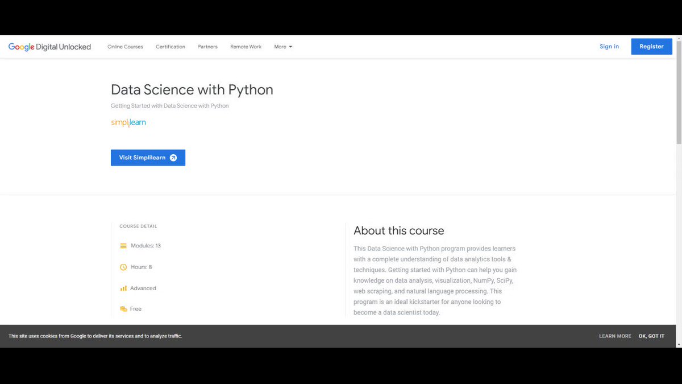Click the arrow icon in Visit Simplilearn button

tap(173, 158)
